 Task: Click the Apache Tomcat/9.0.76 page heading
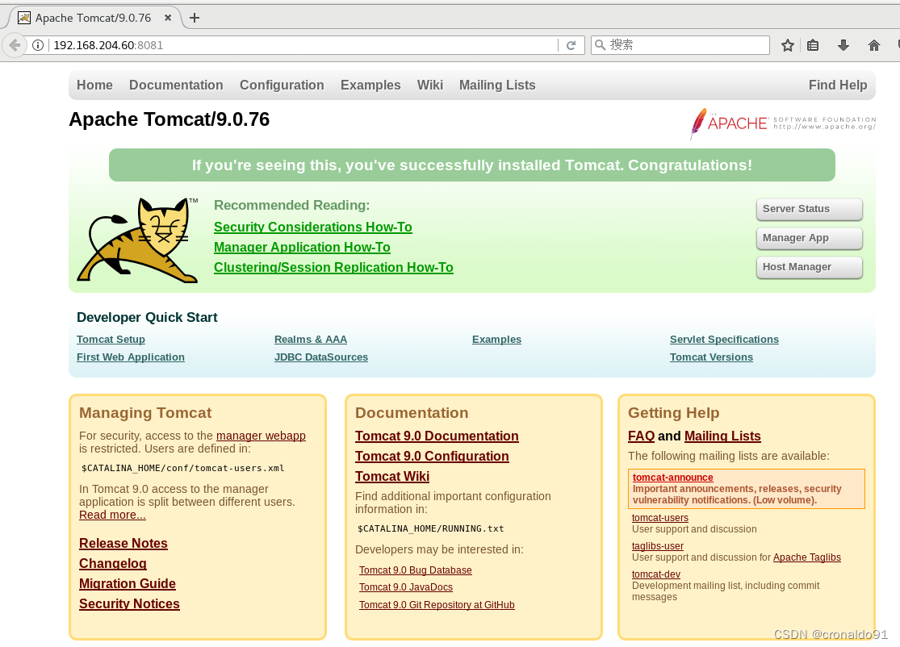[x=170, y=119]
